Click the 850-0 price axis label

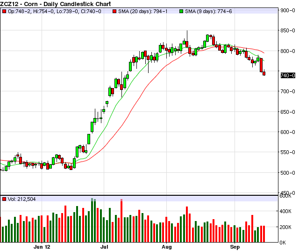pyautogui.click(x=288, y=30)
